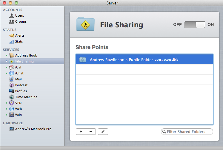The width and height of the screenshot is (223, 150).
Task: Select the Address Book service
Action: pos(26,55)
